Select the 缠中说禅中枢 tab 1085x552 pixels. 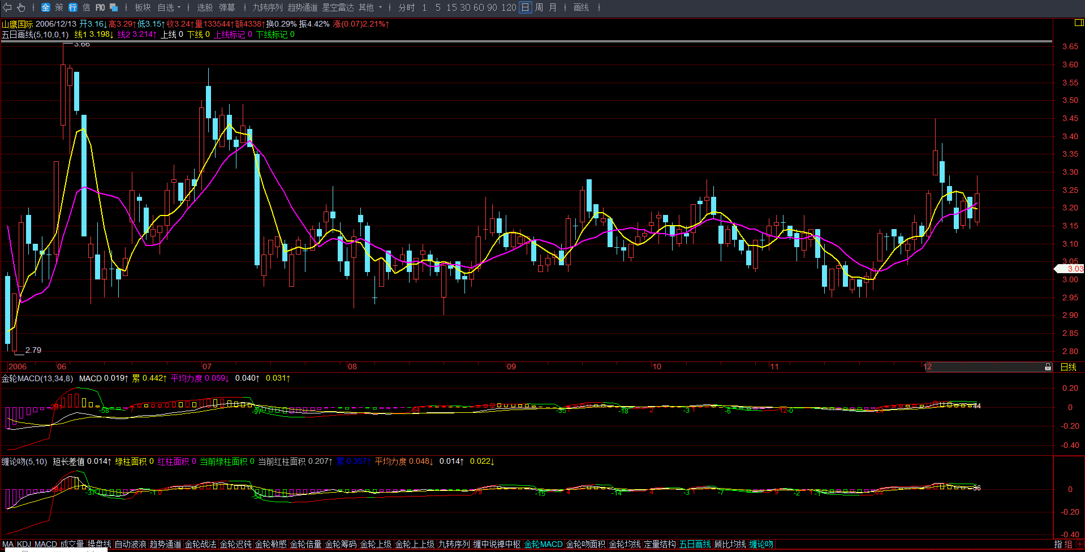pyautogui.click(x=497, y=544)
